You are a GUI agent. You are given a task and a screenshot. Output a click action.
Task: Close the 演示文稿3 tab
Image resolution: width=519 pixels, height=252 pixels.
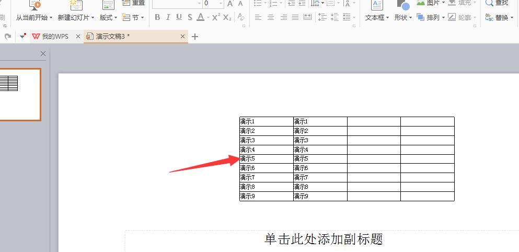[x=183, y=37]
